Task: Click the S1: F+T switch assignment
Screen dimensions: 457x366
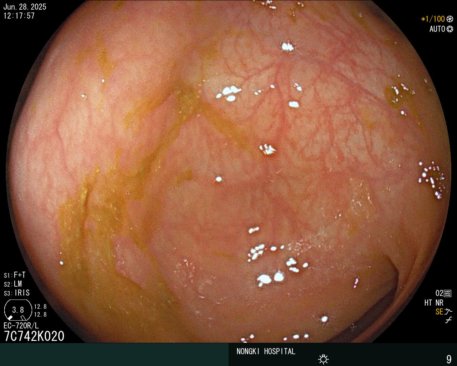Action: [x=15, y=275]
